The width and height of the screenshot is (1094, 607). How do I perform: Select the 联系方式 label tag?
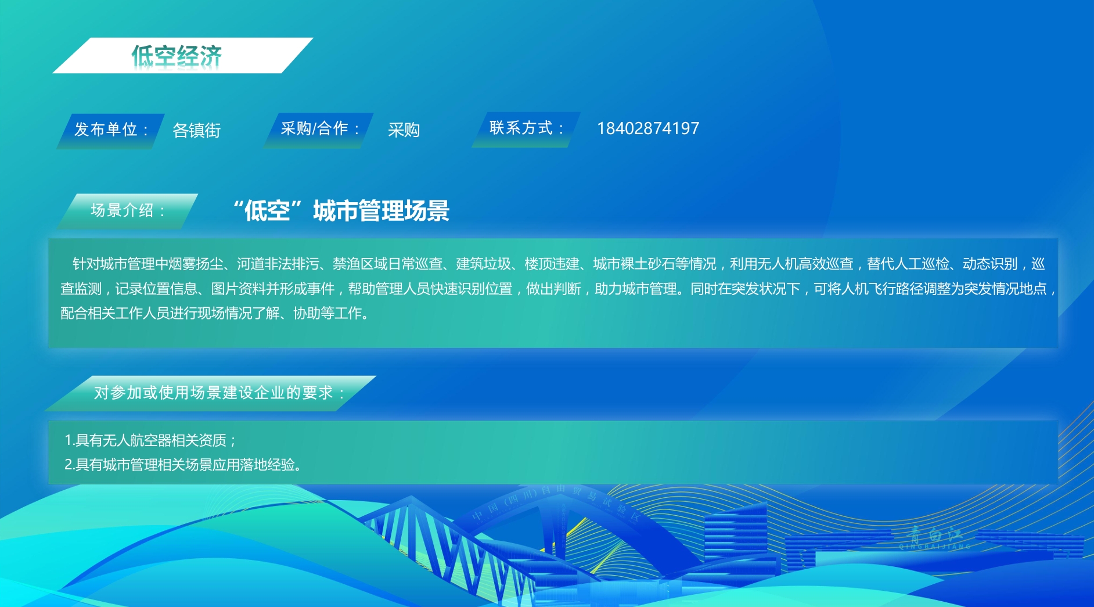coord(526,128)
